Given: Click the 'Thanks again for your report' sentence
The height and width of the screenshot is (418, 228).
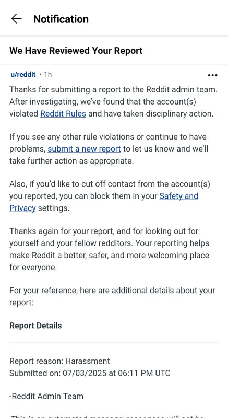Looking at the screenshot, I should click(104, 231).
